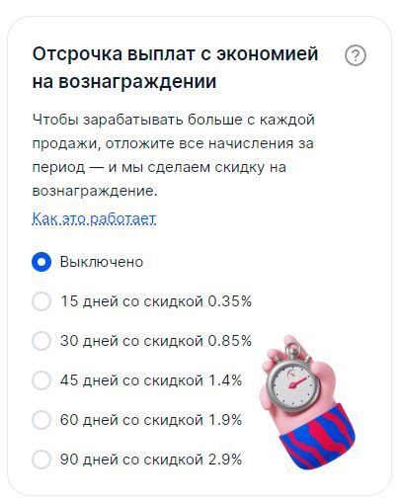Follow the "Как это работает" link
The height and width of the screenshot is (504, 401).
94,218
